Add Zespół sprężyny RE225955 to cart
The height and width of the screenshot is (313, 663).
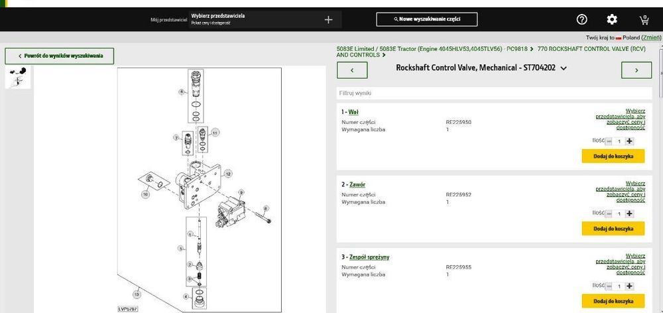(613, 301)
